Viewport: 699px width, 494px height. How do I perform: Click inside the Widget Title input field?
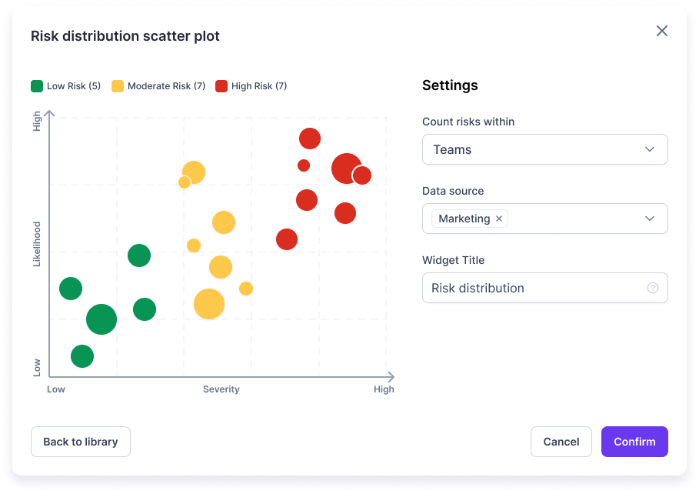tap(538, 288)
